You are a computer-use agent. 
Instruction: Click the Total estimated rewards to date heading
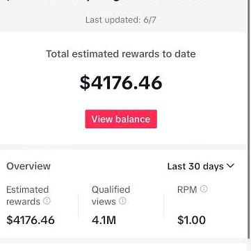[121, 54]
